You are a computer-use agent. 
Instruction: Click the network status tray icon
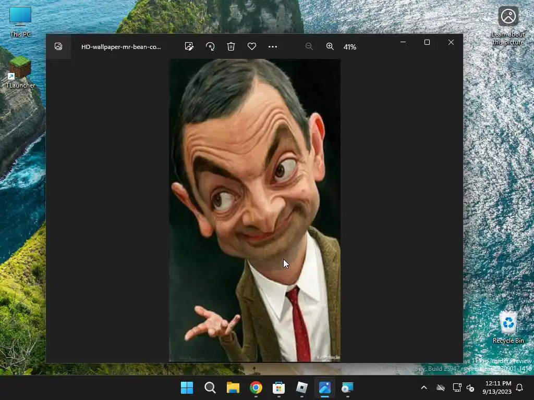[x=457, y=387]
